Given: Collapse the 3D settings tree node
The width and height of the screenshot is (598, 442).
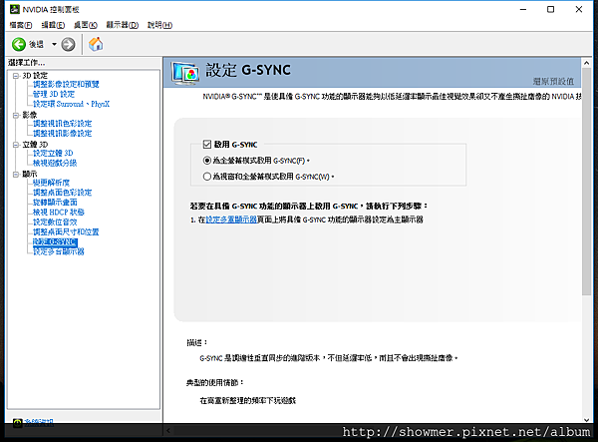Looking at the screenshot, I should tap(16, 76).
